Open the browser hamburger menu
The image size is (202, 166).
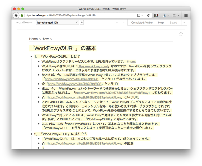(x=186, y=15)
